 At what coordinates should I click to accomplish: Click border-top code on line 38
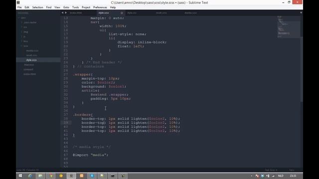coord(131,119)
